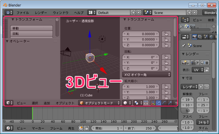The width and height of the screenshot is (219, 134).
Task: Select the rotate arc manipulator
Action: [x=164, y=103]
